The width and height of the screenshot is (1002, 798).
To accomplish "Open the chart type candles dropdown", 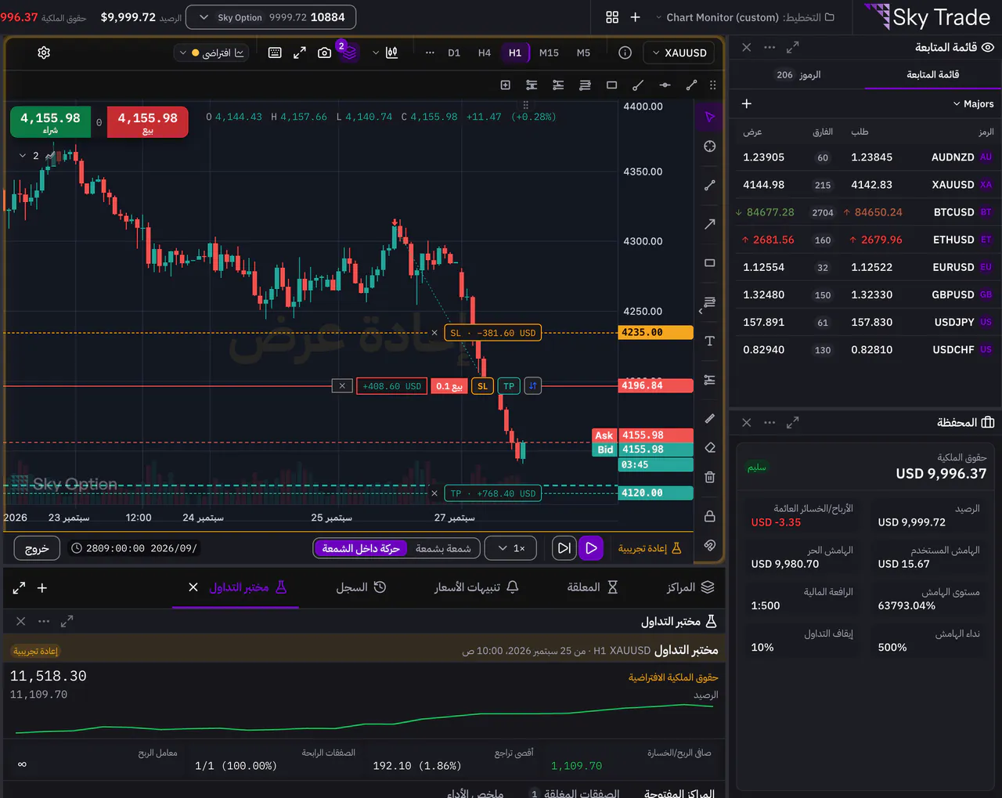I will [386, 52].
